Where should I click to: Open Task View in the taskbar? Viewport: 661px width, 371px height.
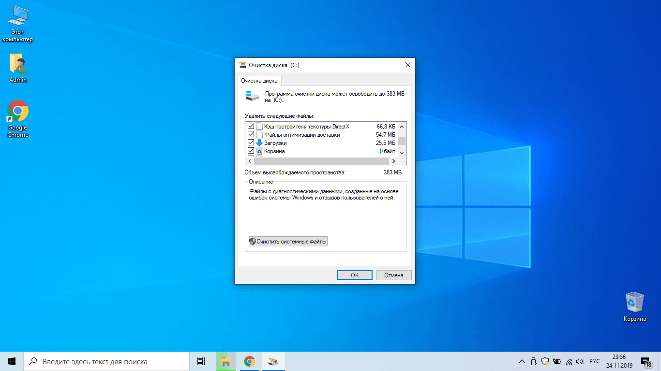[x=201, y=361]
